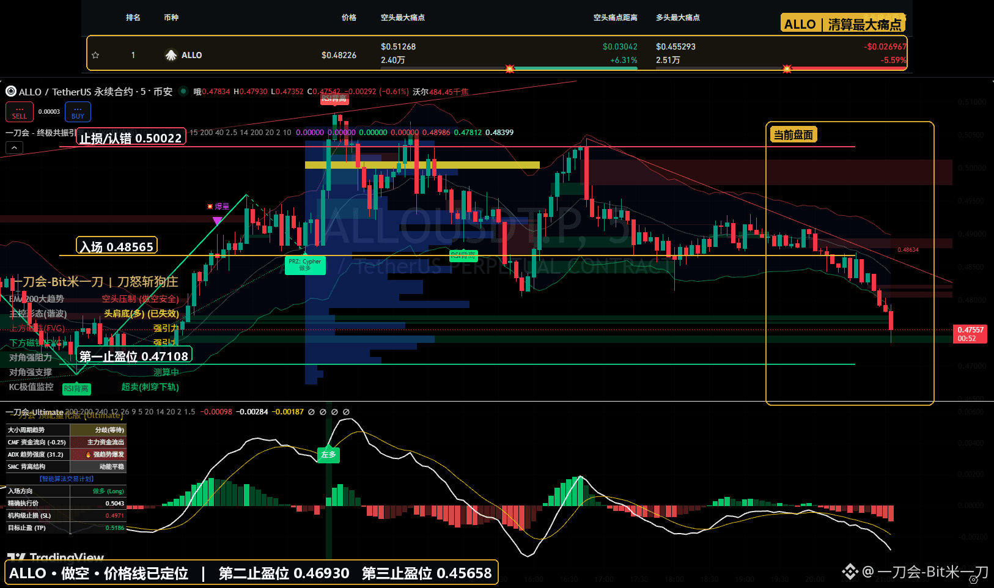This screenshot has height=588, width=994.
Task: Star ALLO as a favorite
Action: coord(95,55)
